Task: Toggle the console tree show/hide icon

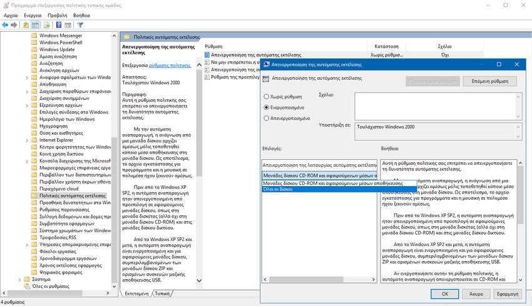Action: tap(35, 25)
